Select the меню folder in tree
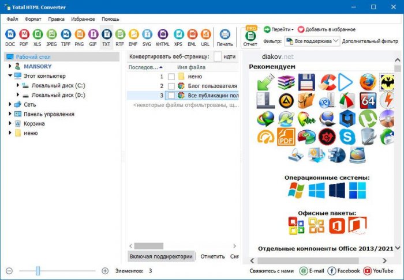 31,133
